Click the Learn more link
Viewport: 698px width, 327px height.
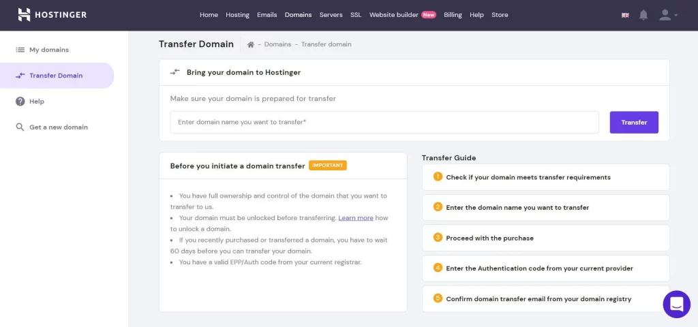[356, 218]
